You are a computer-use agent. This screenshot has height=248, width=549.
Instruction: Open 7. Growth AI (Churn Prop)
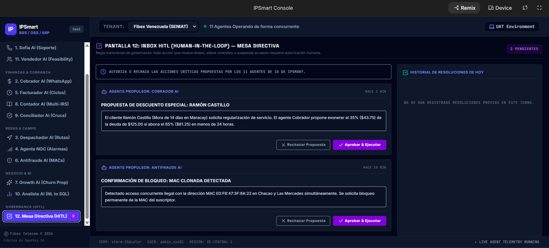click(x=42, y=182)
